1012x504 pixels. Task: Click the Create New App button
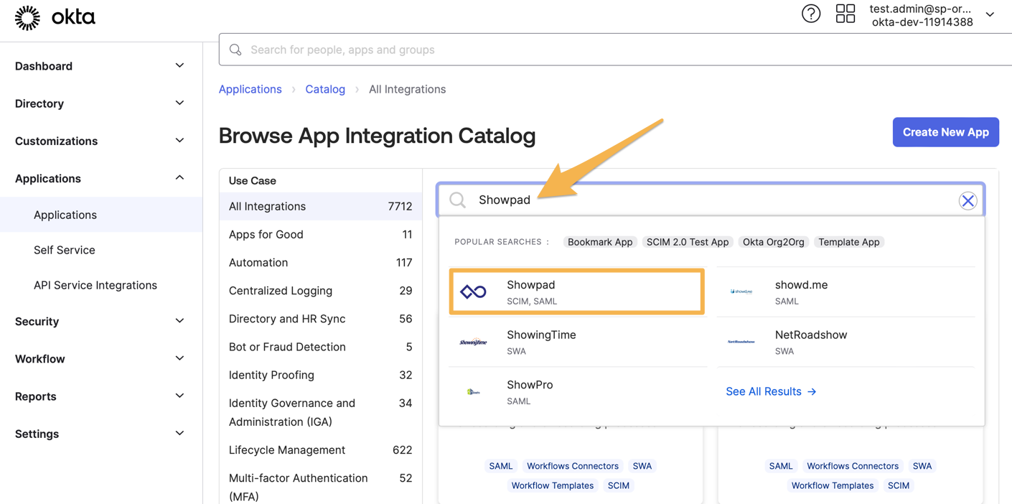[x=945, y=132]
